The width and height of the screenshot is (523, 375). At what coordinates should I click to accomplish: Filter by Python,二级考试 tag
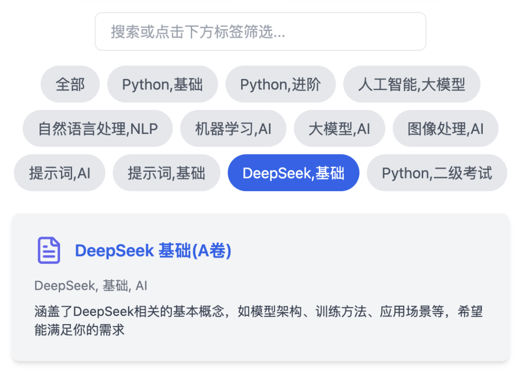437,173
